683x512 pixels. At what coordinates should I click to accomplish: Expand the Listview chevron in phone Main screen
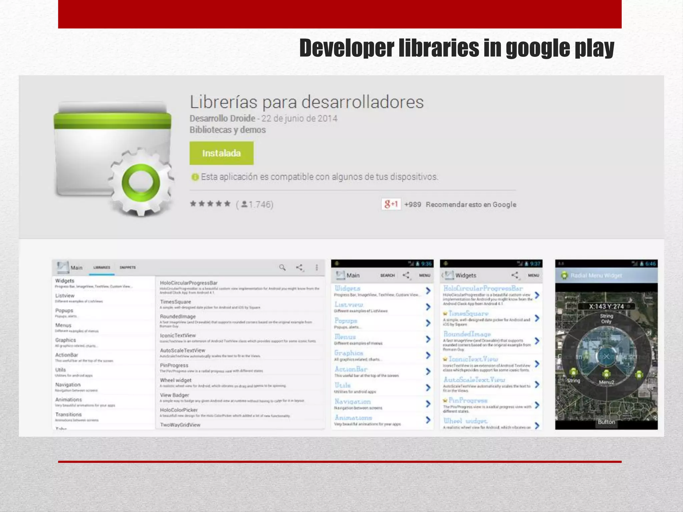428,307
